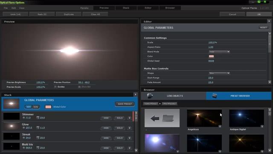
Task: Select SCN global blend mode
Action: pyautogui.click(x=36, y=107)
